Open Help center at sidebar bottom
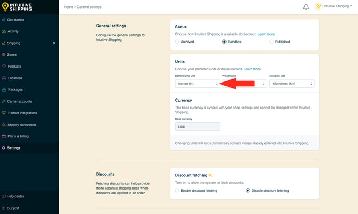 click(x=15, y=196)
